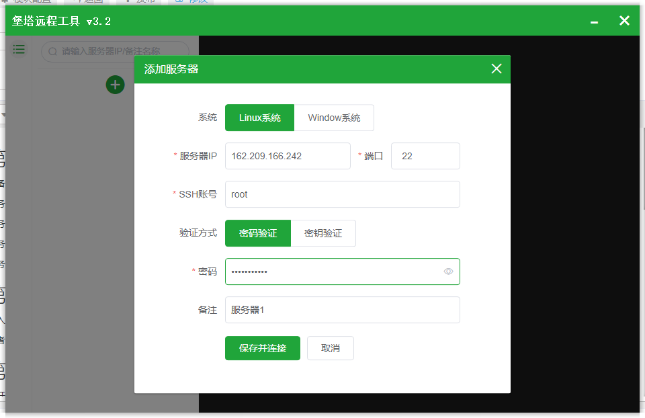
Task: Click 保存并连接 button
Action: point(263,348)
